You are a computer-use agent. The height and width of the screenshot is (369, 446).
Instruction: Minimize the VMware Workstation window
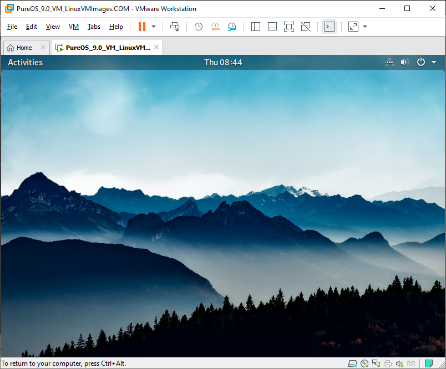coord(382,8)
